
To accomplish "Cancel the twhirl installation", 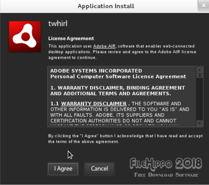I will click(99, 169).
